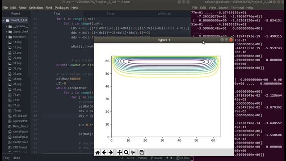Go forward to next view in Figure 1
This screenshot has width=286, height=161.
[110, 153]
